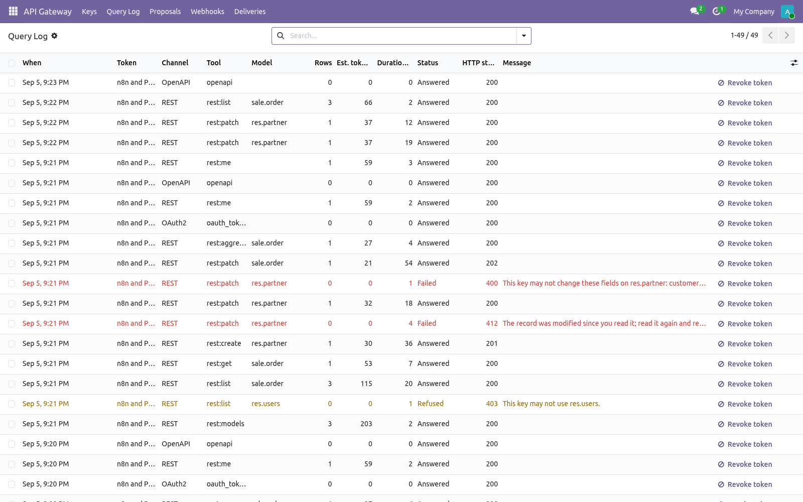Check the 403 Refused row checkbox
This screenshot has width=803, height=502.
12,404
